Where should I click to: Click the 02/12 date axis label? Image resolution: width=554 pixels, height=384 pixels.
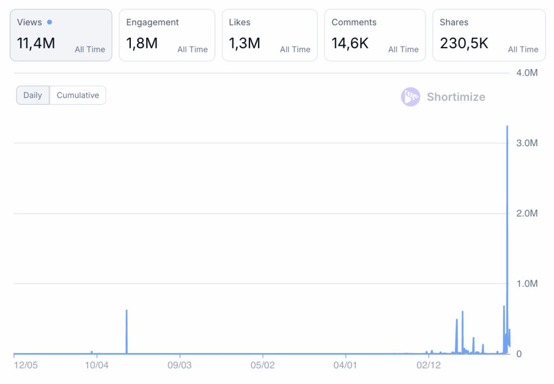(x=428, y=365)
